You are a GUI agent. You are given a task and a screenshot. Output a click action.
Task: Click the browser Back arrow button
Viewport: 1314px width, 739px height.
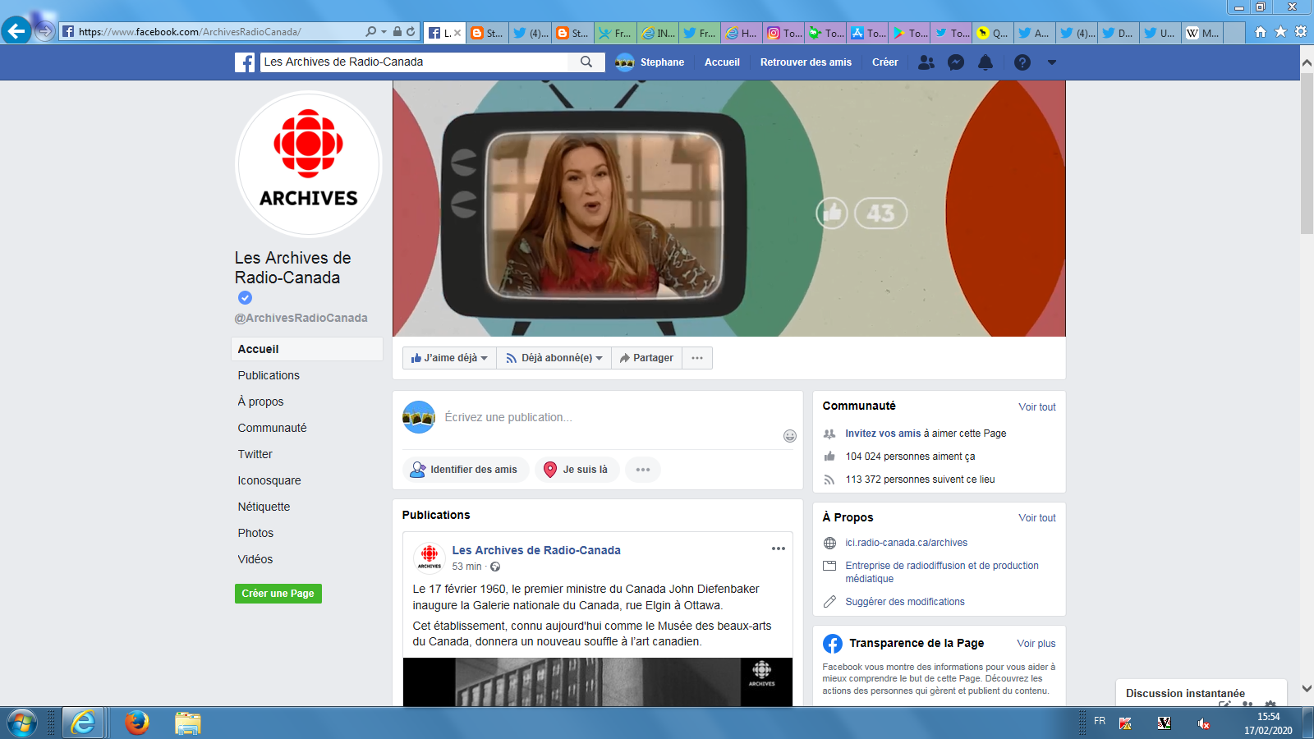tap(16, 31)
